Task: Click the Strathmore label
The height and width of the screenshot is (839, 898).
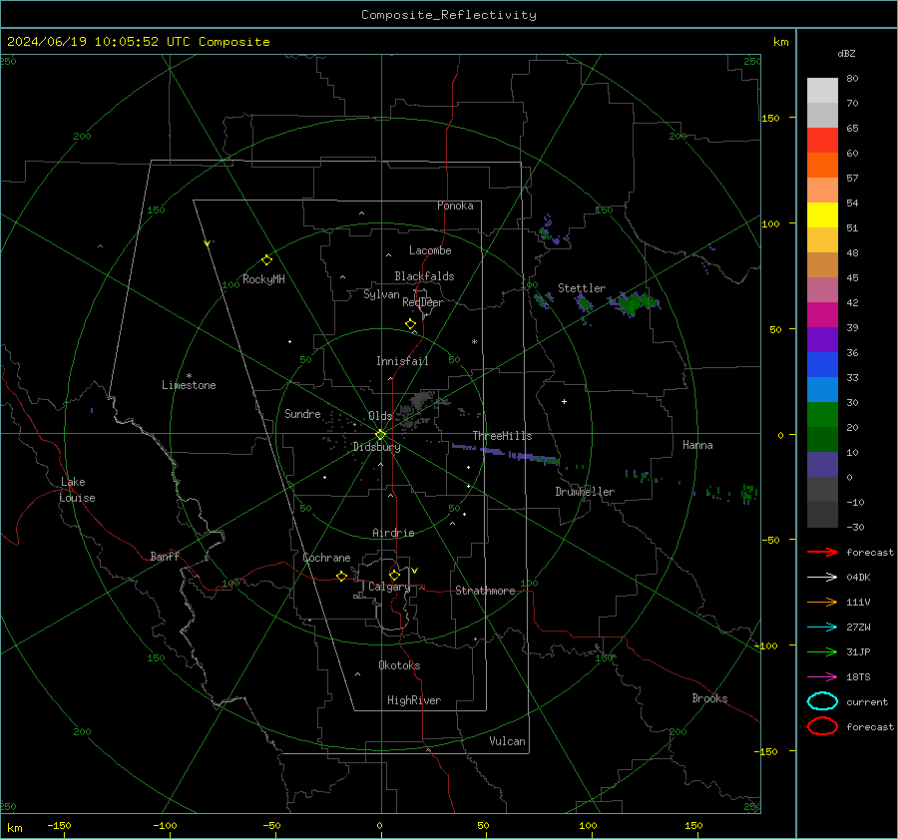Action: click(x=485, y=591)
